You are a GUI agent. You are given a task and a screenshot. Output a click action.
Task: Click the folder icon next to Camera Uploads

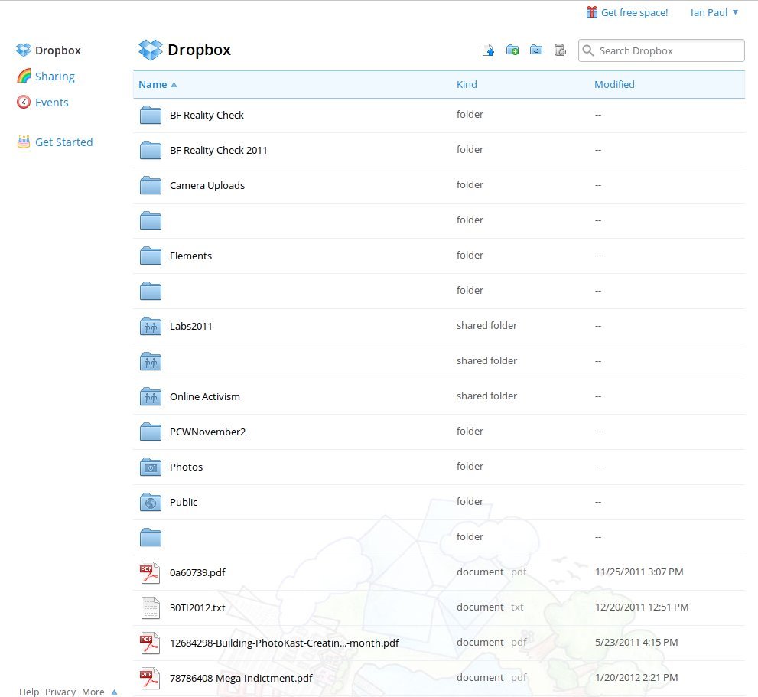tap(151, 185)
